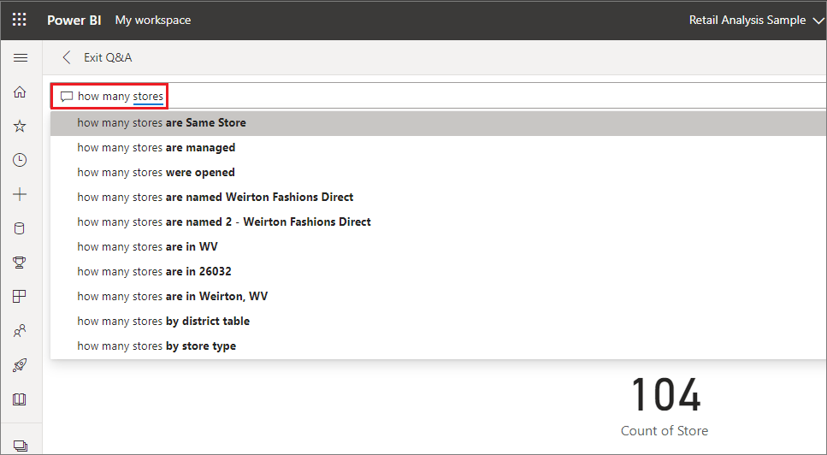Open Shared with me people icon
Image resolution: width=827 pixels, height=455 pixels.
20,331
